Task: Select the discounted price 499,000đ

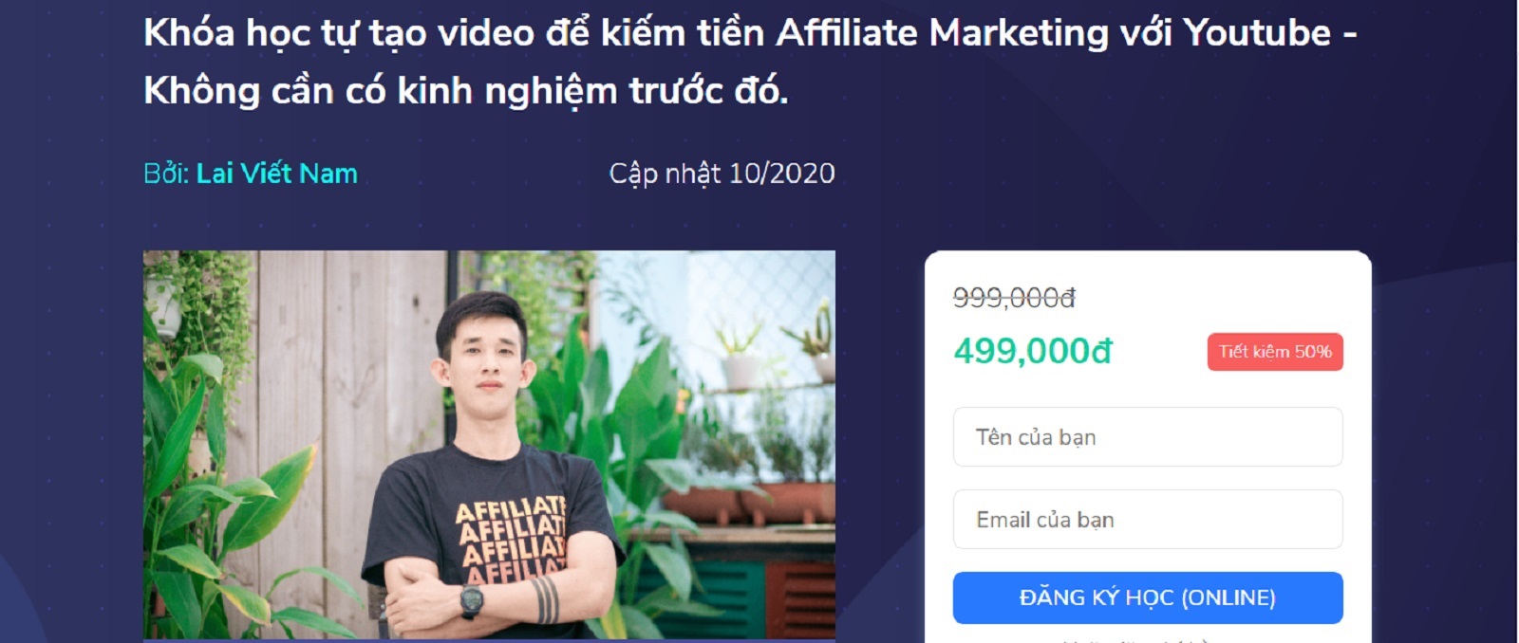Action: pyautogui.click(x=1032, y=351)
